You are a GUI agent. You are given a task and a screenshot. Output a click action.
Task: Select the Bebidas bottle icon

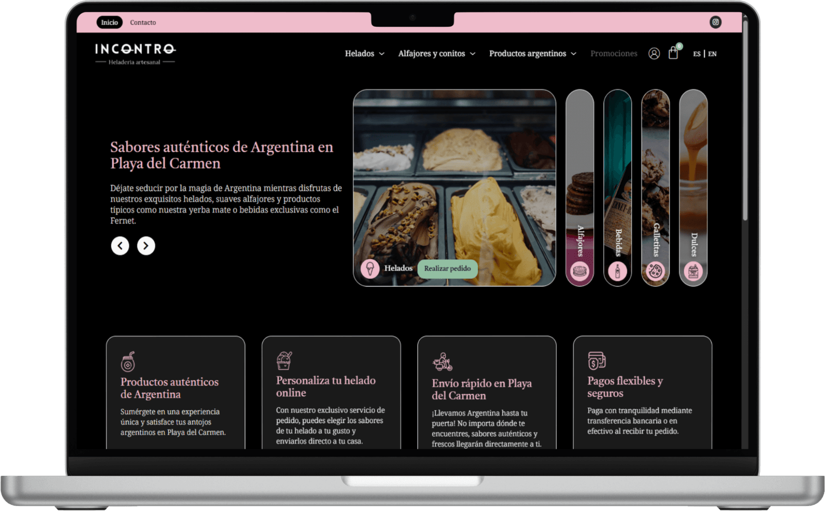617,271
